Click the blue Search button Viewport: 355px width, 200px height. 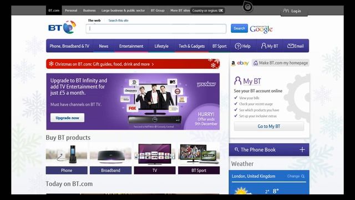[239, 28]
